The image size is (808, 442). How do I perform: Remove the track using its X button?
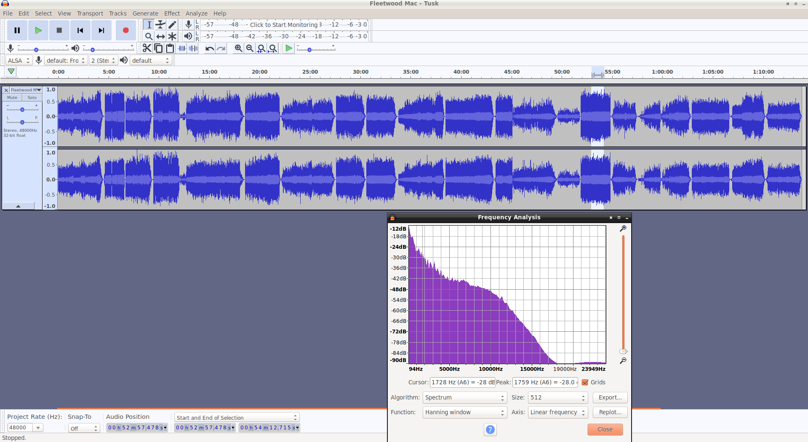(6, 90)
